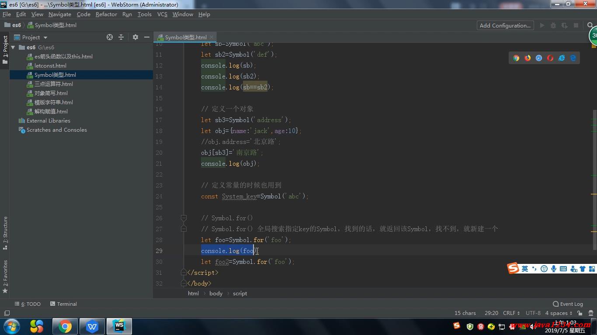597x335 pixels.
Task: Click the script breadcrumb below the editor
Action: pyautogui.click(x=240, y=294)
